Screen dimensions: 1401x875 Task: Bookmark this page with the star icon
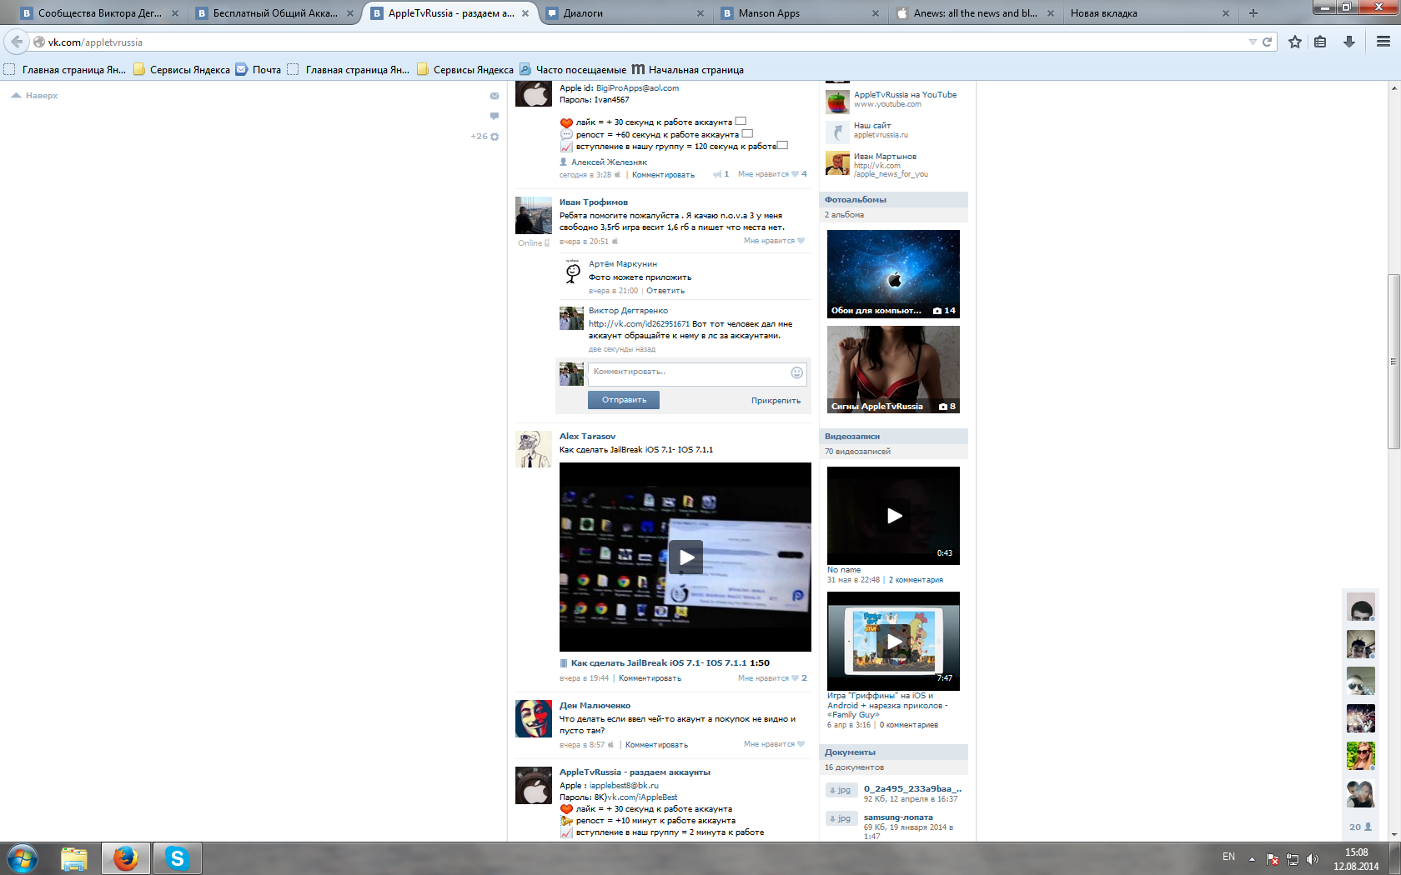tap(1294, 42)
